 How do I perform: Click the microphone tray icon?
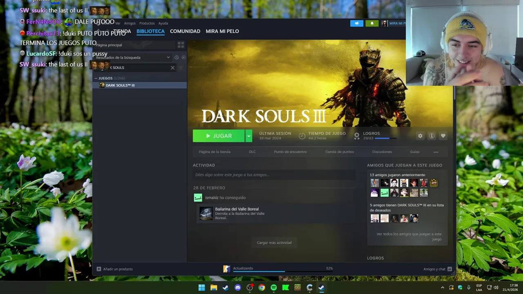coord(469,287)
